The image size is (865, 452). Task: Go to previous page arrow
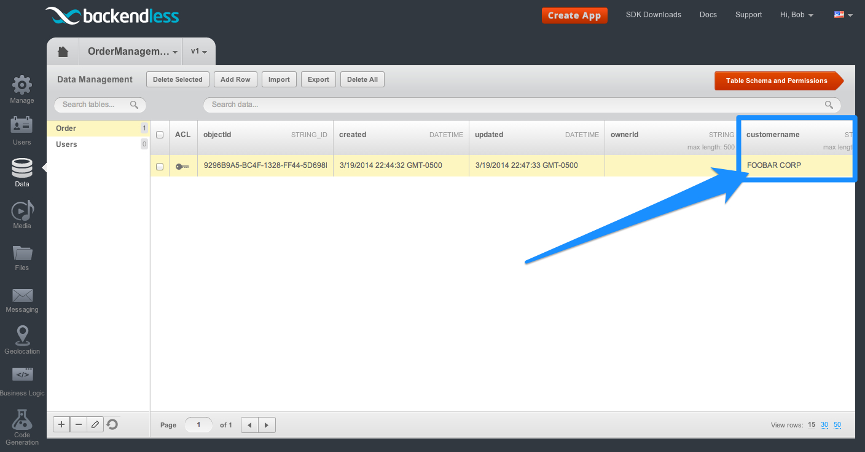pyautogui.click(x=249, y=425)
